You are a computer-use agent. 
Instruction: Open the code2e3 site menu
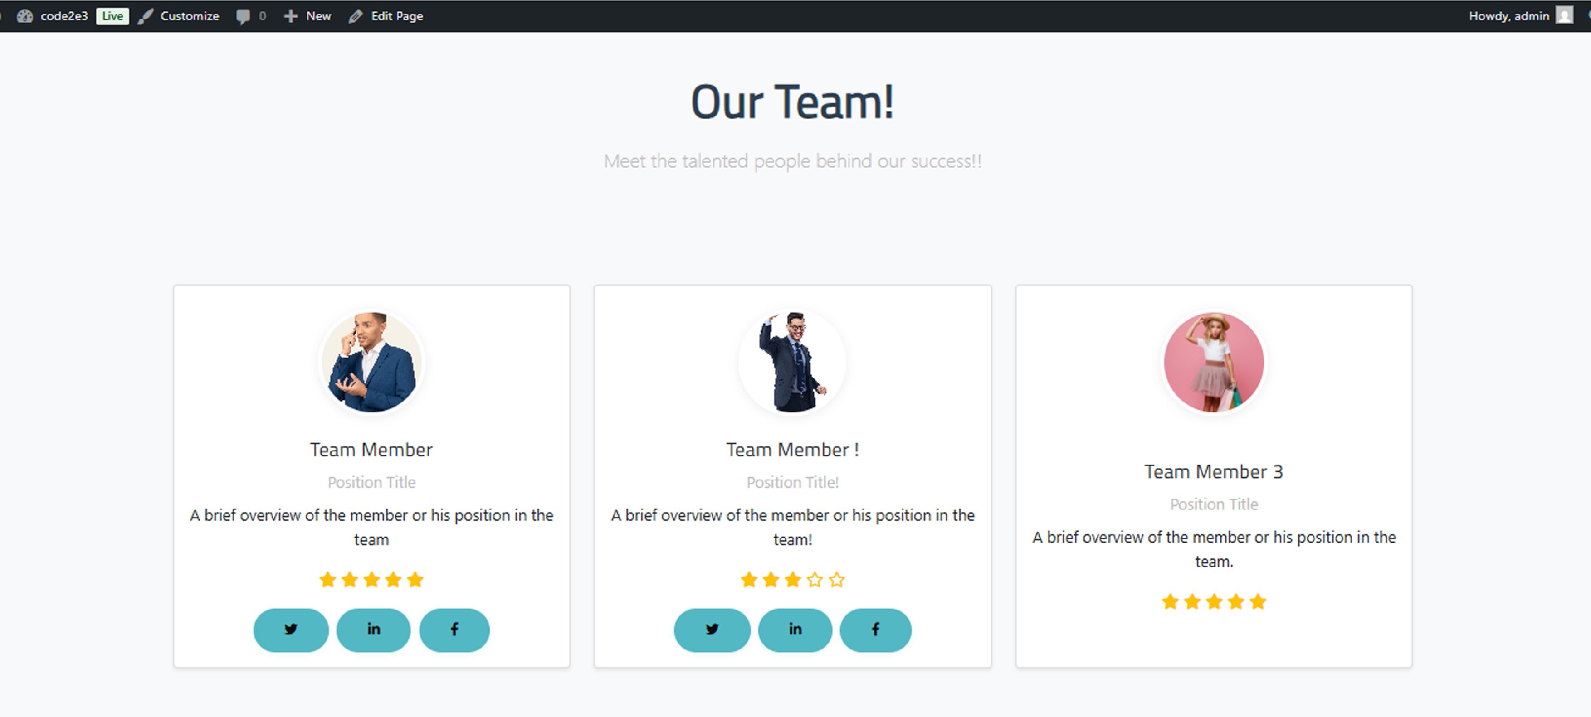point(63,16)
